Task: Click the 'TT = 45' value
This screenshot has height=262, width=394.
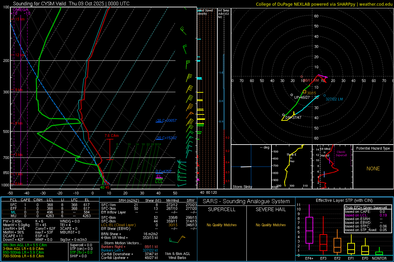Action: (41, 225)
